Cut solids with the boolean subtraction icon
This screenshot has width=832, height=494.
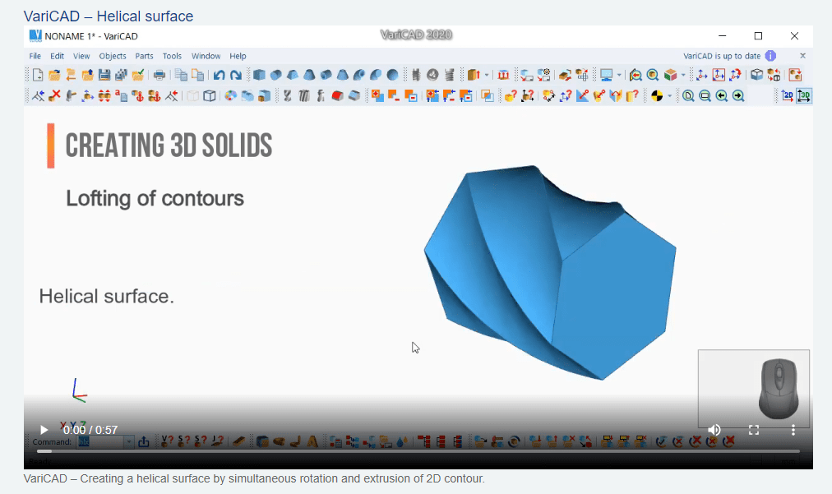point(394,96)
